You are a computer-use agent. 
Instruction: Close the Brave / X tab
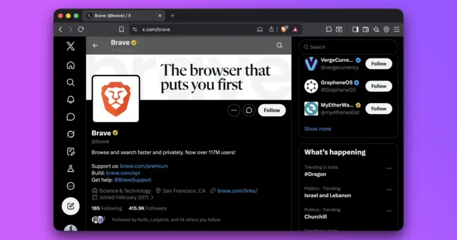(159, 15)
